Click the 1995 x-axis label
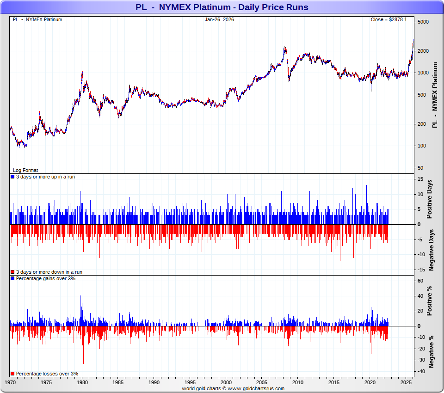 click(190, 382)
